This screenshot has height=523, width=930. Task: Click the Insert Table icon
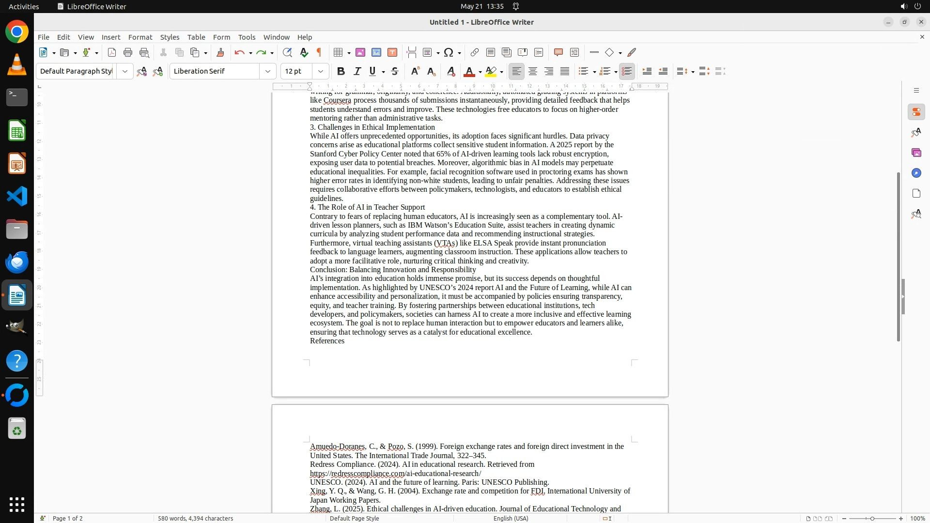339,53
